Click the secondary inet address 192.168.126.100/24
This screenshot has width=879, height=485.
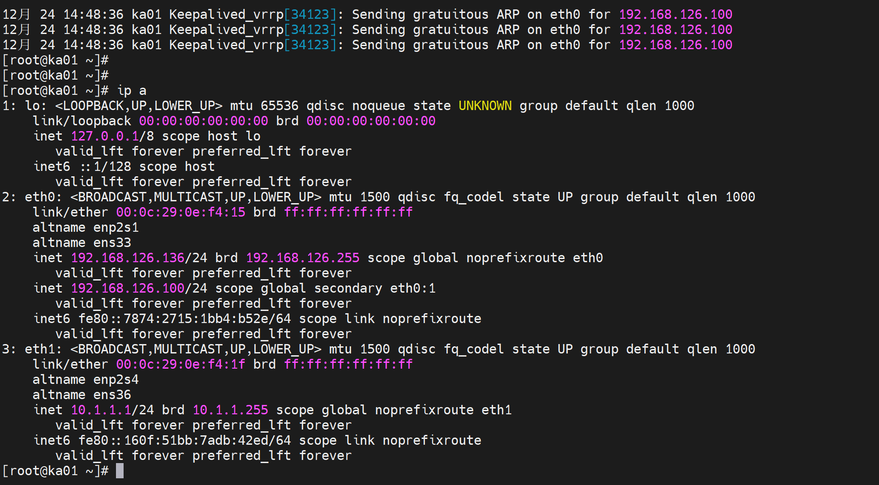139,289
